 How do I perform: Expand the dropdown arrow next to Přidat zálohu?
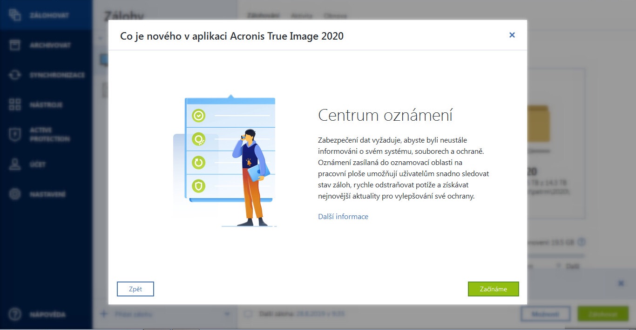227,314
